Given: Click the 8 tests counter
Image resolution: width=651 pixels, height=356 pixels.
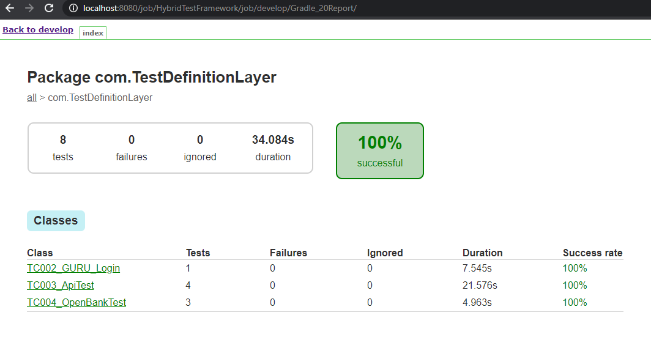Looking at the screenshot, I should (62, 147).
